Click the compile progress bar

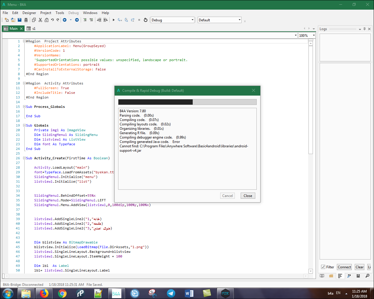click(x=187, y=102)
